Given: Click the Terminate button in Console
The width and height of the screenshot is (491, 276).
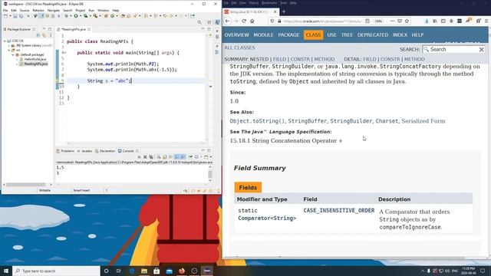Looking at the screenshot, I should coord(139,156).
